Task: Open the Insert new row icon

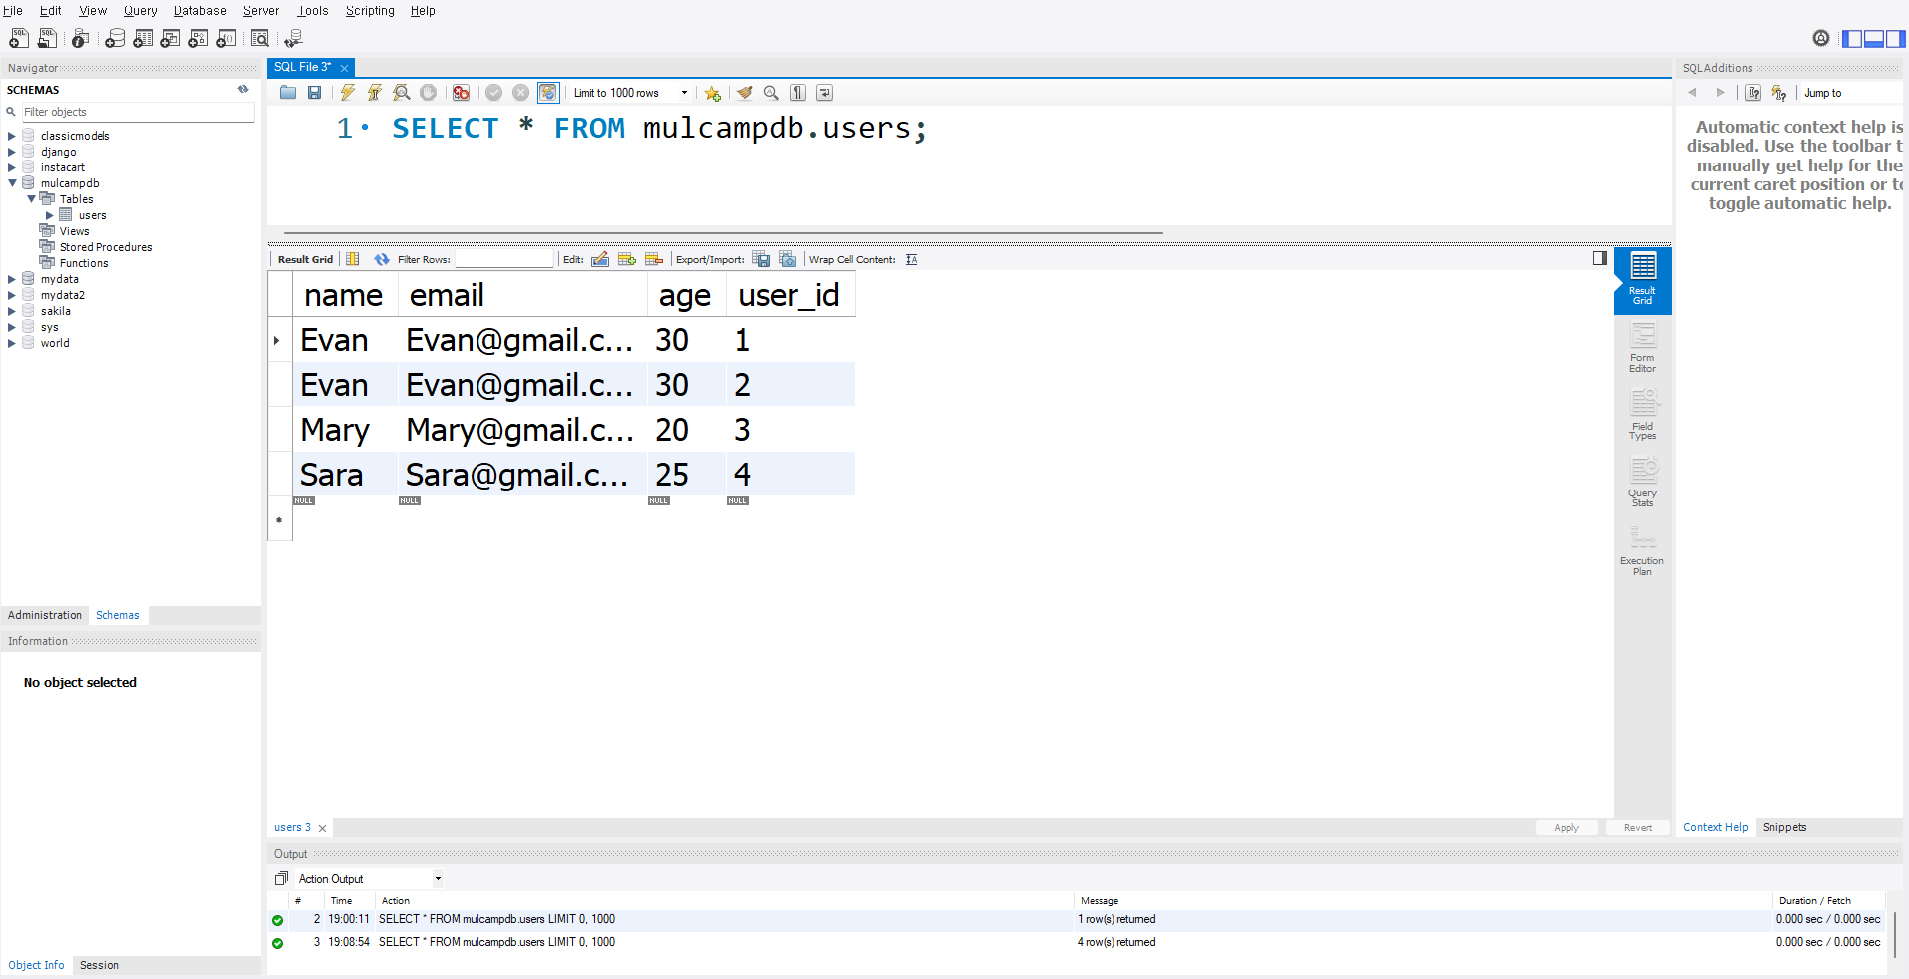Action: coord(627,259)
